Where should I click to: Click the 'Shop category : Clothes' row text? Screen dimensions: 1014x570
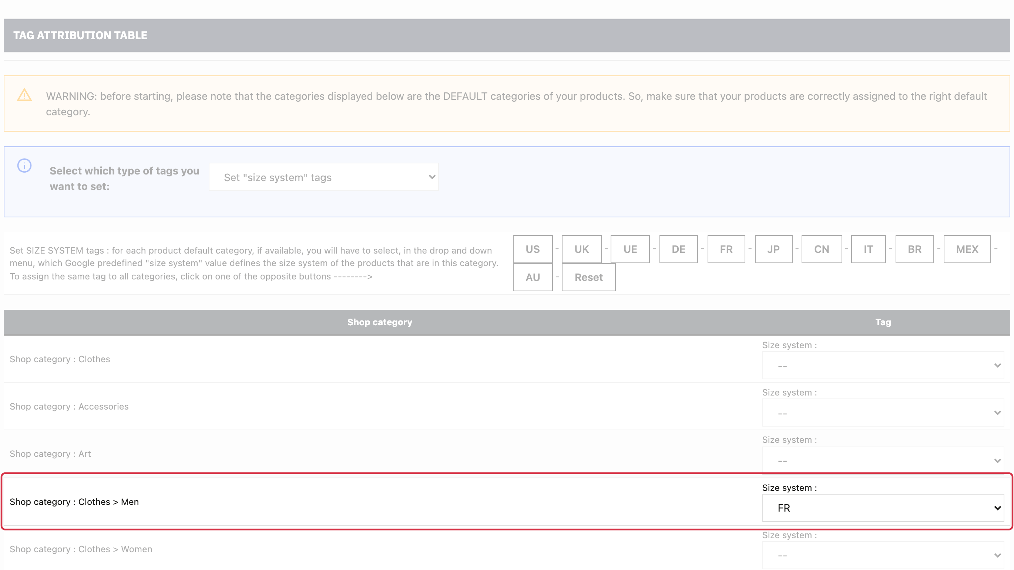tap(60, 359)
